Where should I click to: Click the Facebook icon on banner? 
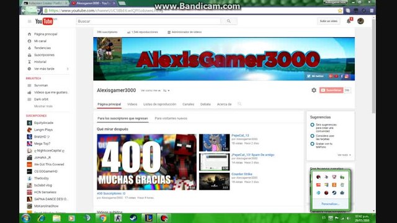coord(342,76)
